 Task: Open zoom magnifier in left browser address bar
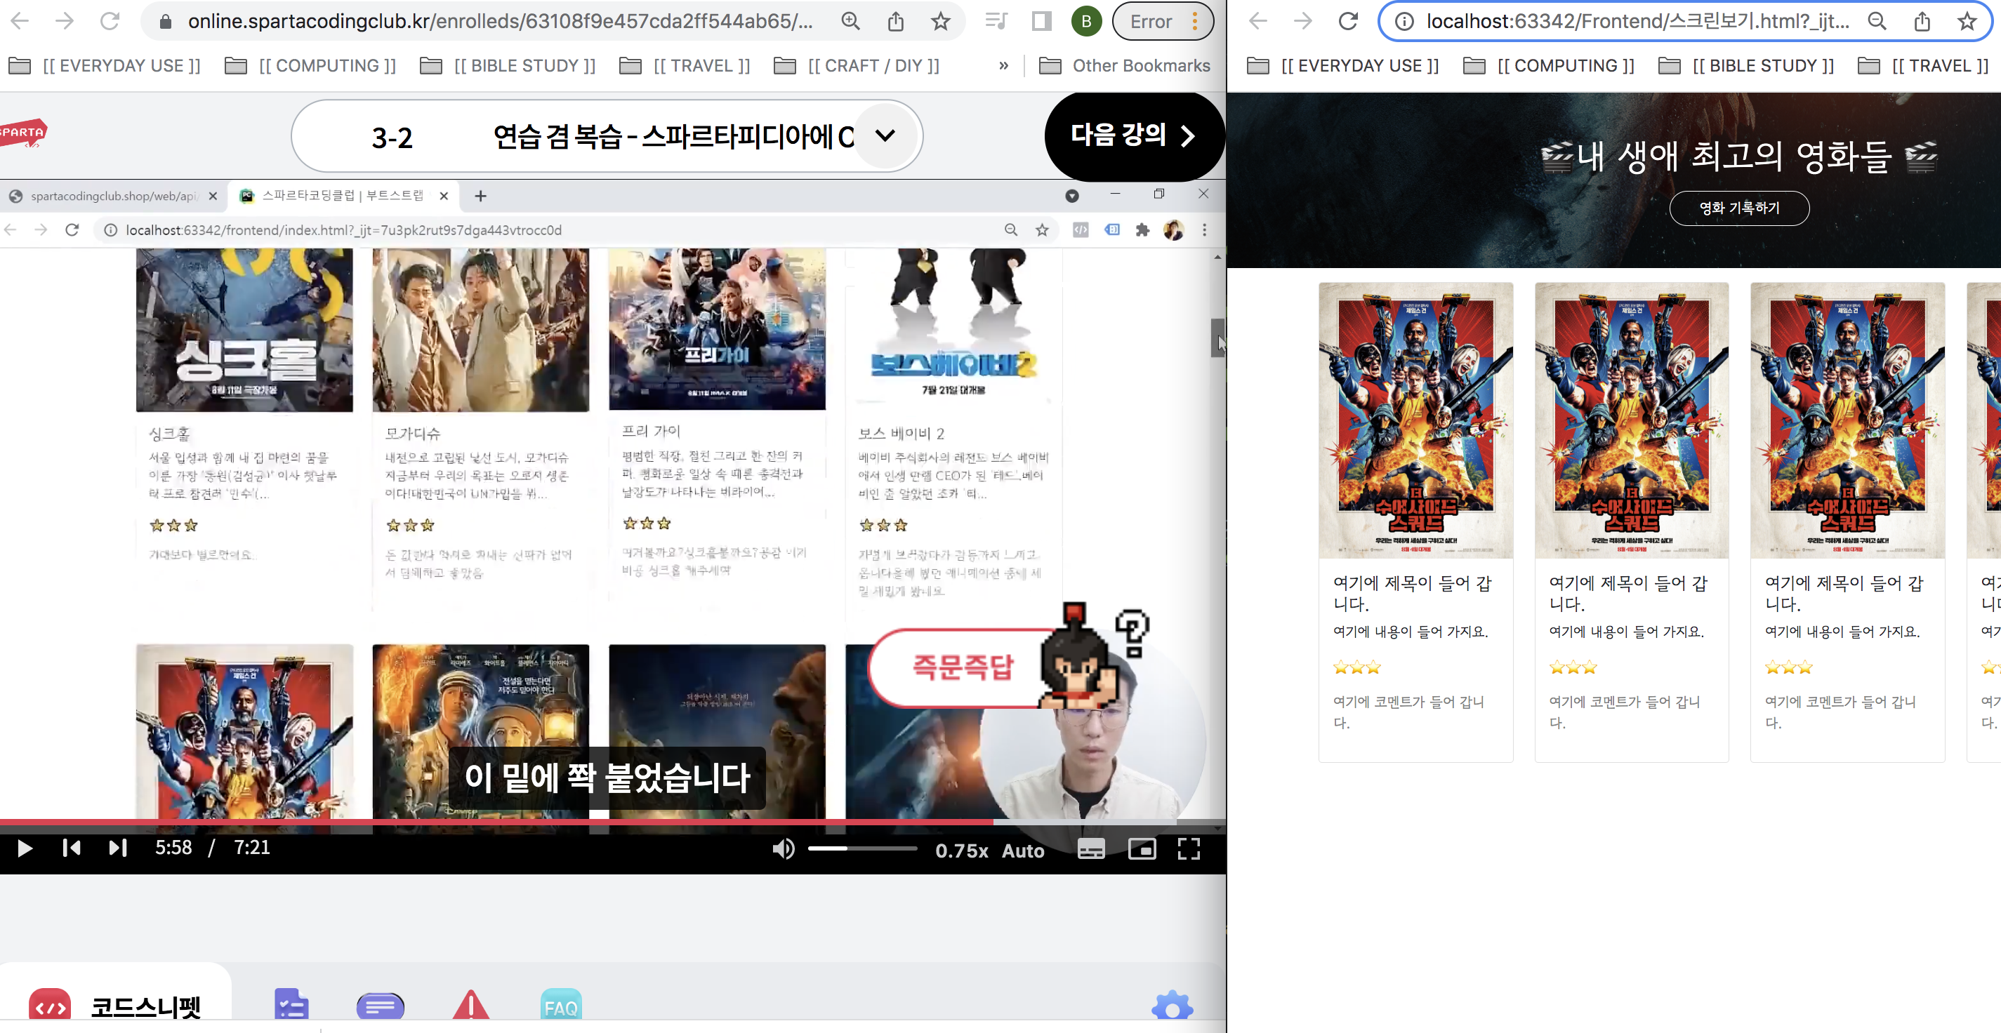coord(850,21)
